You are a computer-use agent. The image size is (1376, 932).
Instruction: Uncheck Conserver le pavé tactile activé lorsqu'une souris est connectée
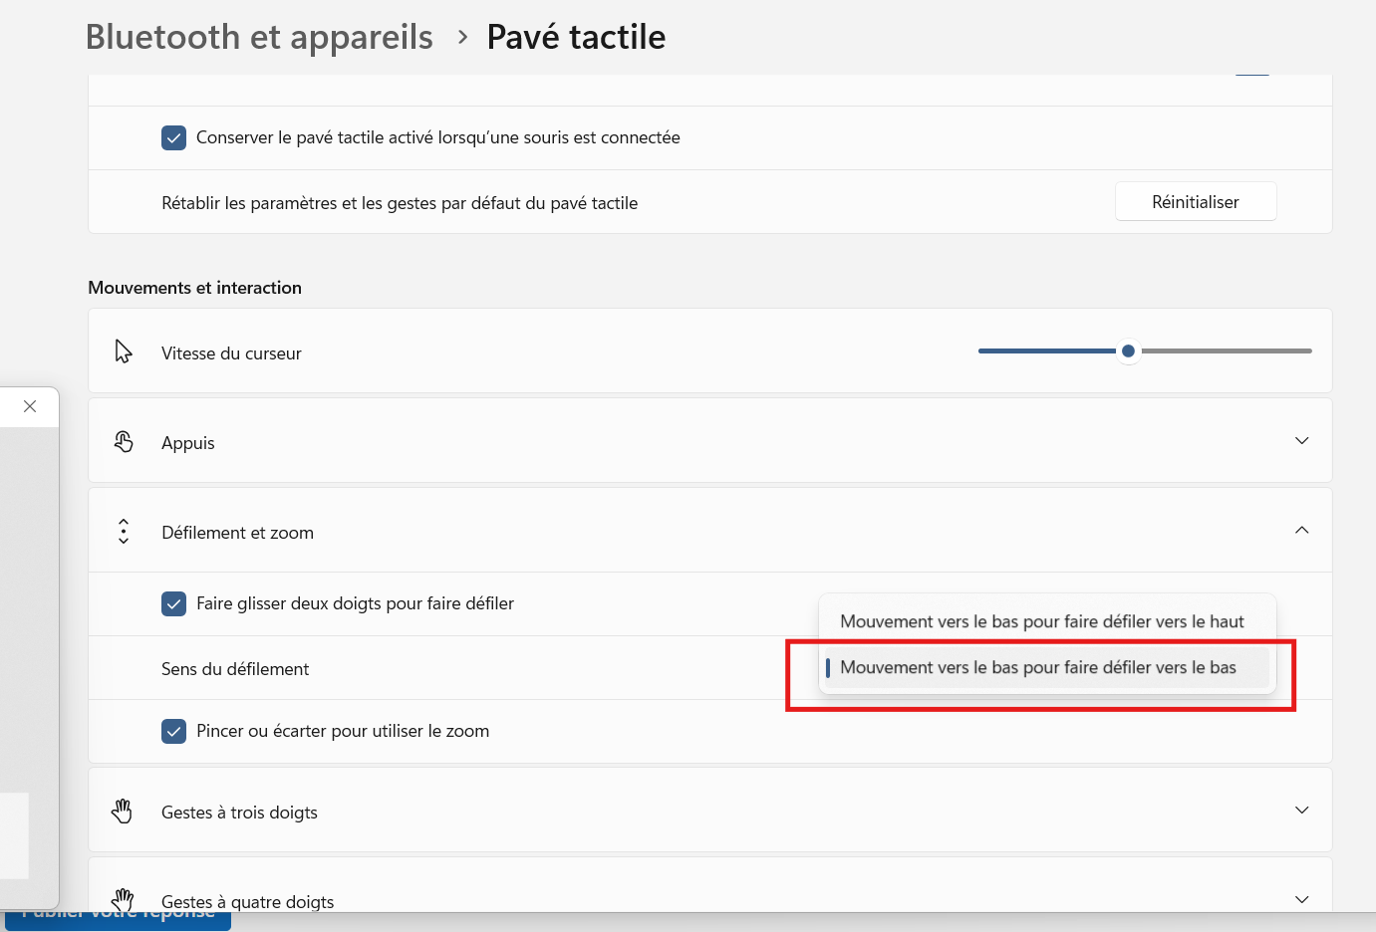tap(173, 137)
